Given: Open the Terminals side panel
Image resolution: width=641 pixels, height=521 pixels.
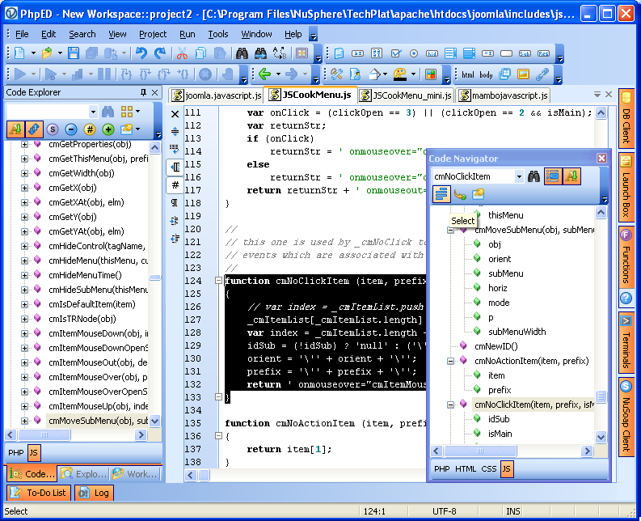Looking at the screenshot, I should point(626,341).
